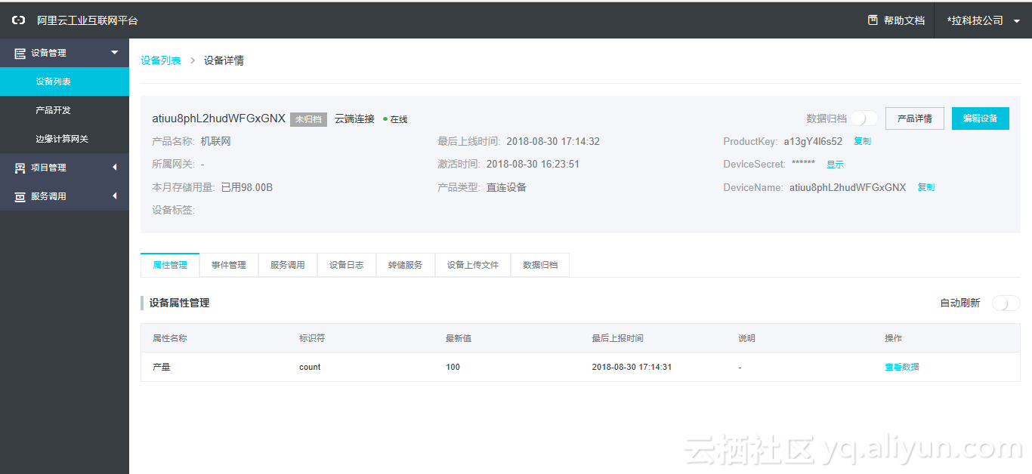Viewport: 1032px width, 474px height.
Task: Click the 最新值 column header
Action: (459, 338)
